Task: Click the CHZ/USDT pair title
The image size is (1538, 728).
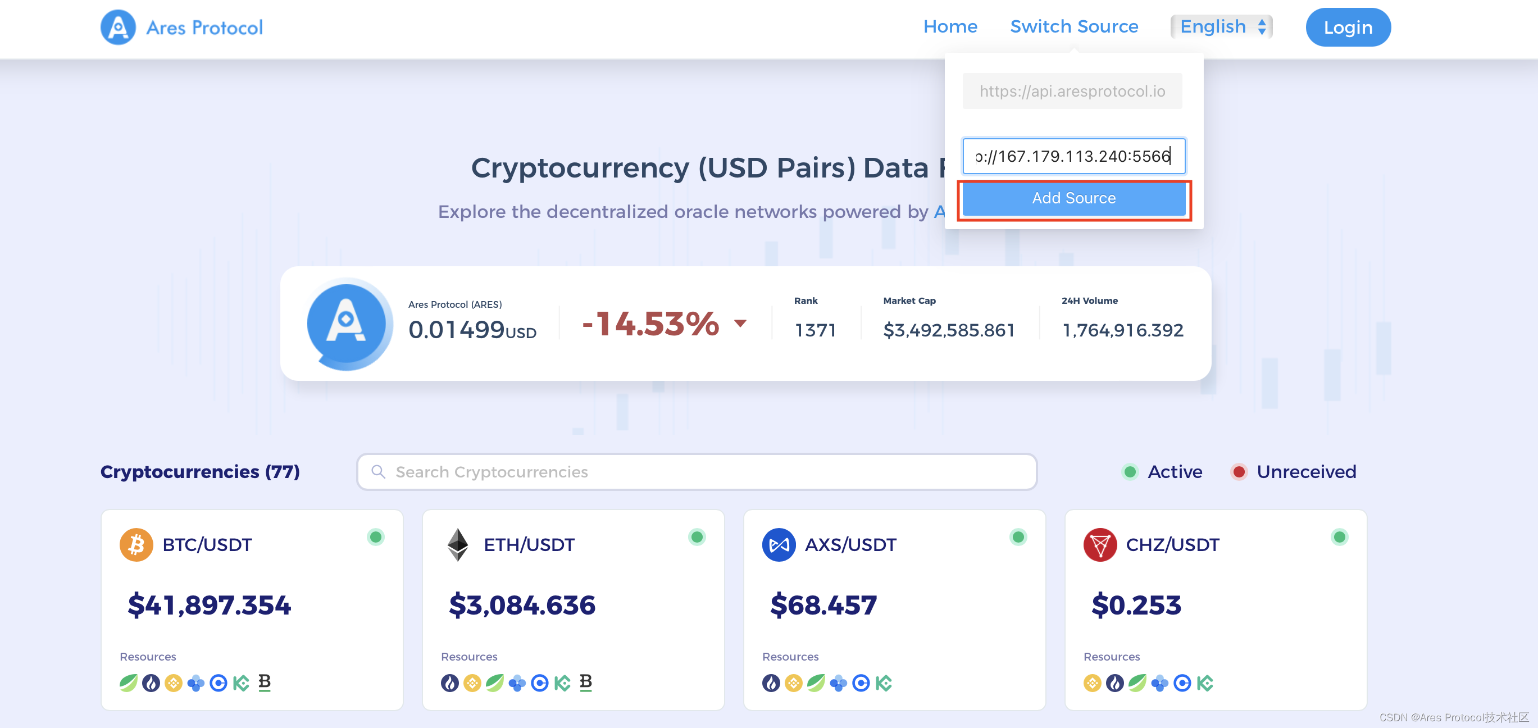Action: point(1173,545)
